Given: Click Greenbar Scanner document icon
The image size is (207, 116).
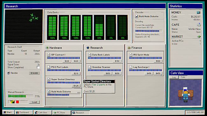Looking at the screenshot, I should pyautogui.click(x=90, y=67).
